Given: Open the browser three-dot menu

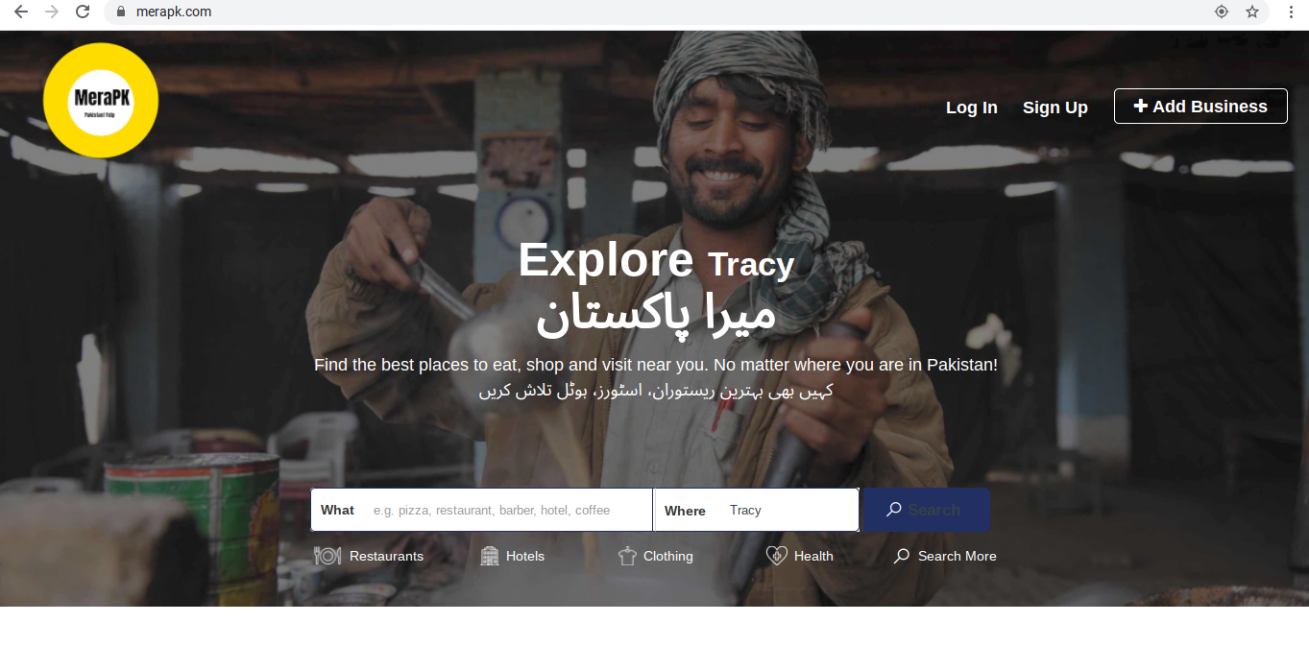Looking at the screenshot, I should point(1291,12).
